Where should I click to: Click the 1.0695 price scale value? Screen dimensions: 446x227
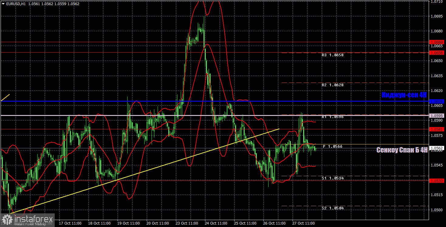437,16
